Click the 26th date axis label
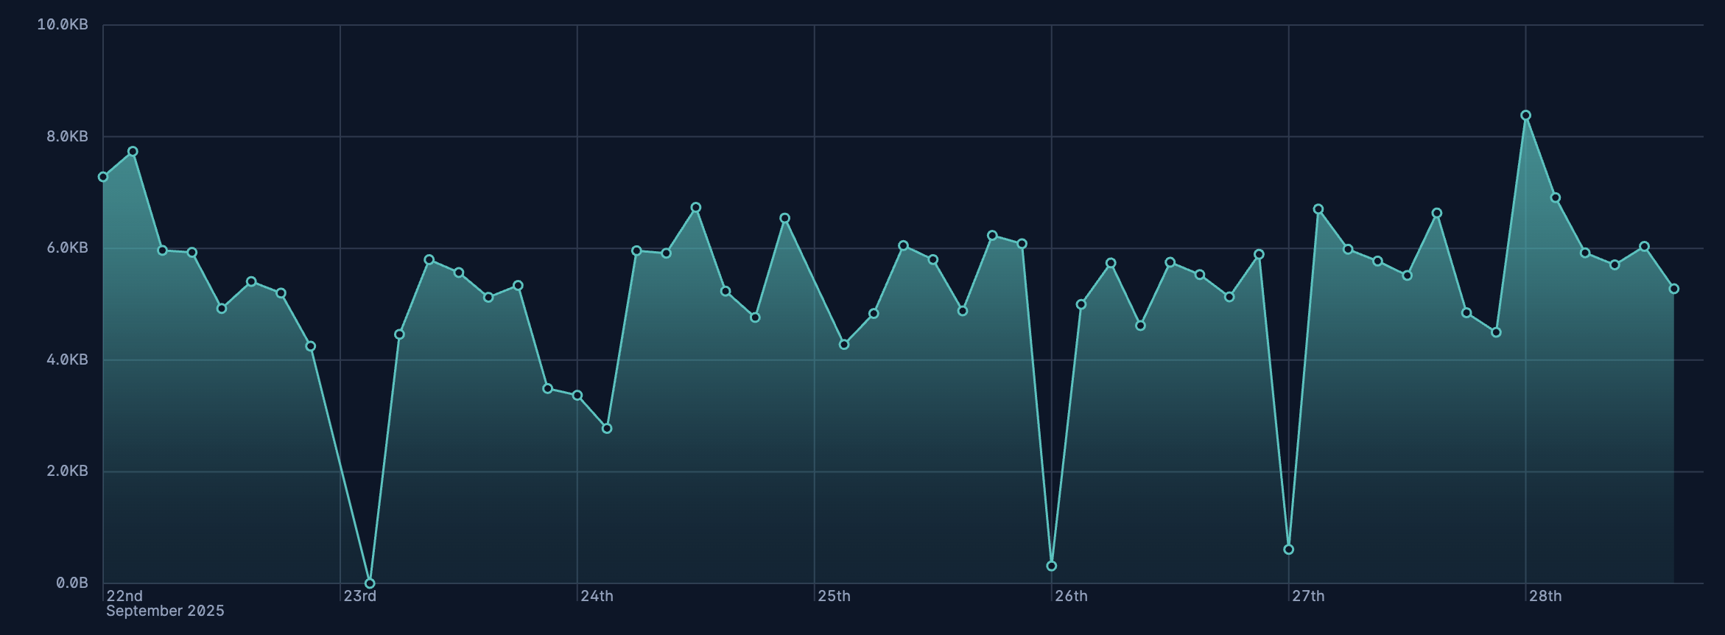 click(x=1071, y=596)
